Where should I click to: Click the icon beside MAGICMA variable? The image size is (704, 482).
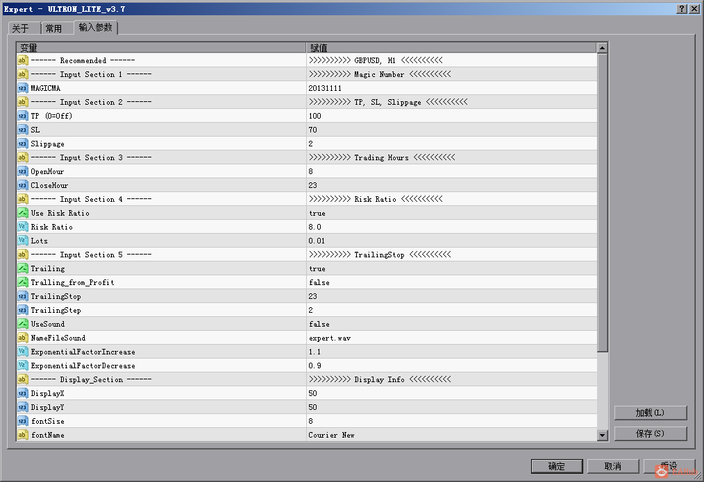coord(22,88)
